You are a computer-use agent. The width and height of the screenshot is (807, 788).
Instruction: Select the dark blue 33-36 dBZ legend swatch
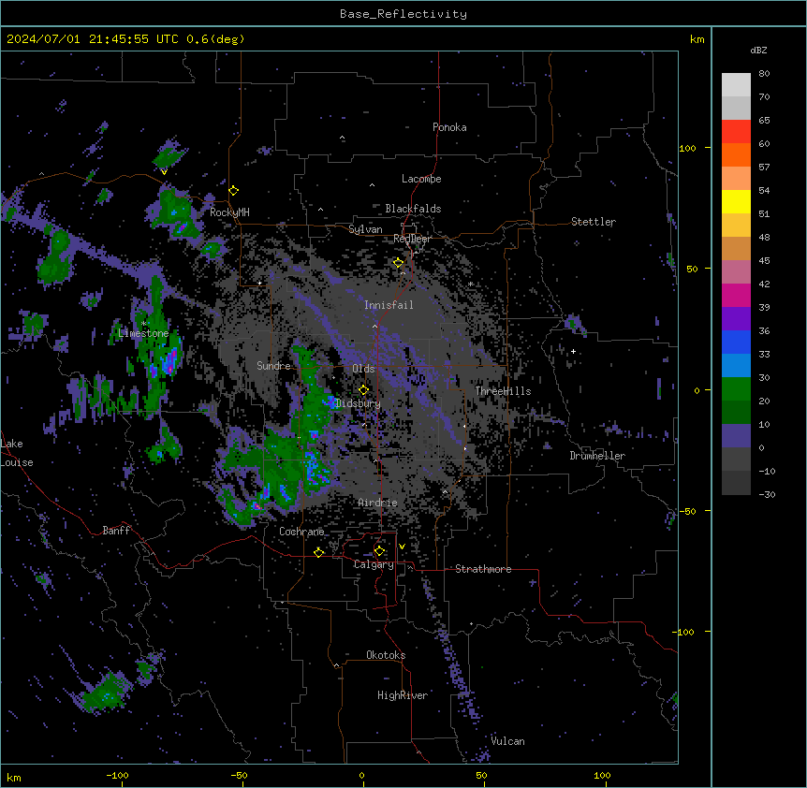pyautogui.click(x=736, y=343)
